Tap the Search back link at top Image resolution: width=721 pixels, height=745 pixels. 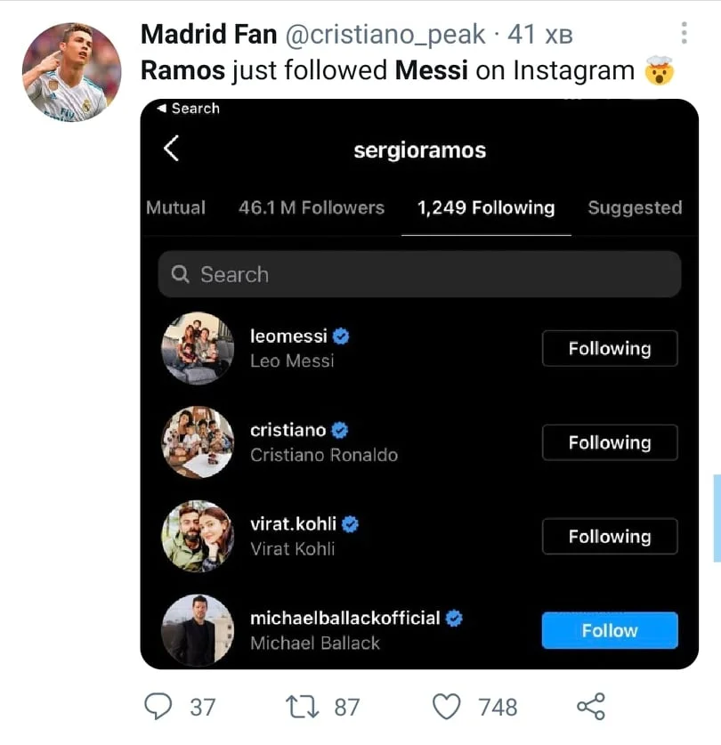pyautogui.click(x=188, y=109)
